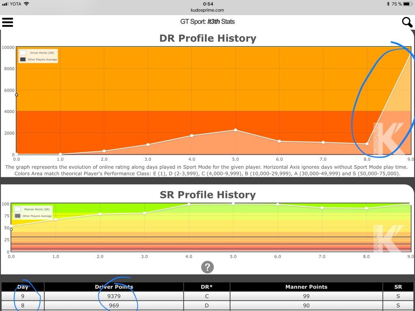Select day 8.0 data point on DR graph
Viewport: 415px width, 311px height.
click(367, 144)
